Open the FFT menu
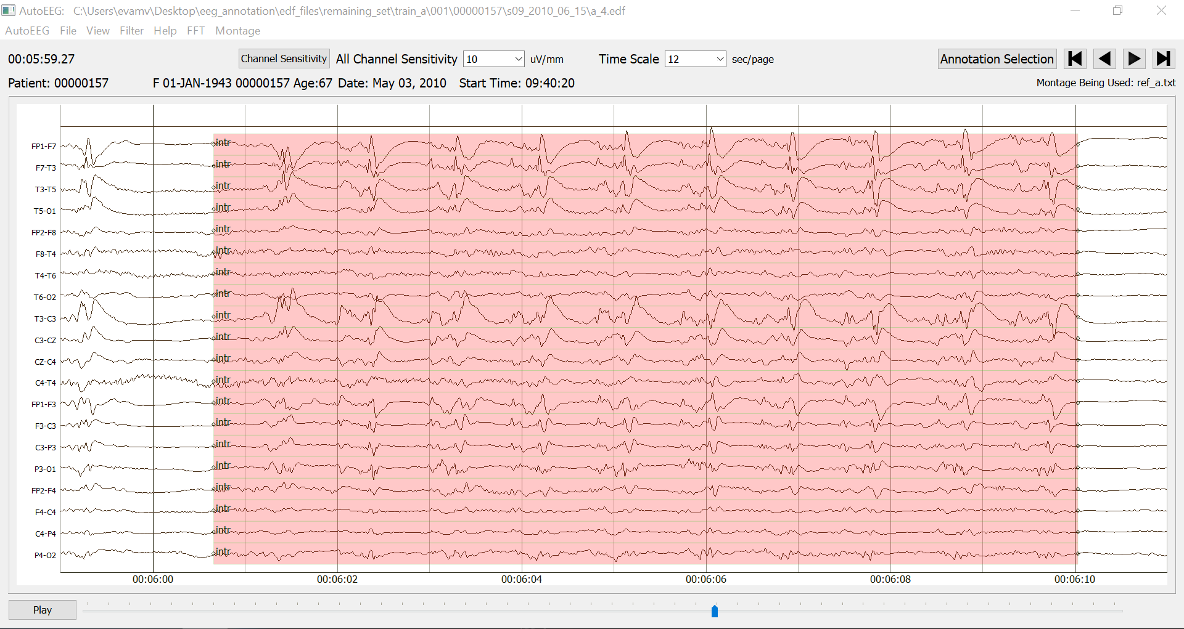The height and width of the screenshot is (629, 1184). pos(195,31)
